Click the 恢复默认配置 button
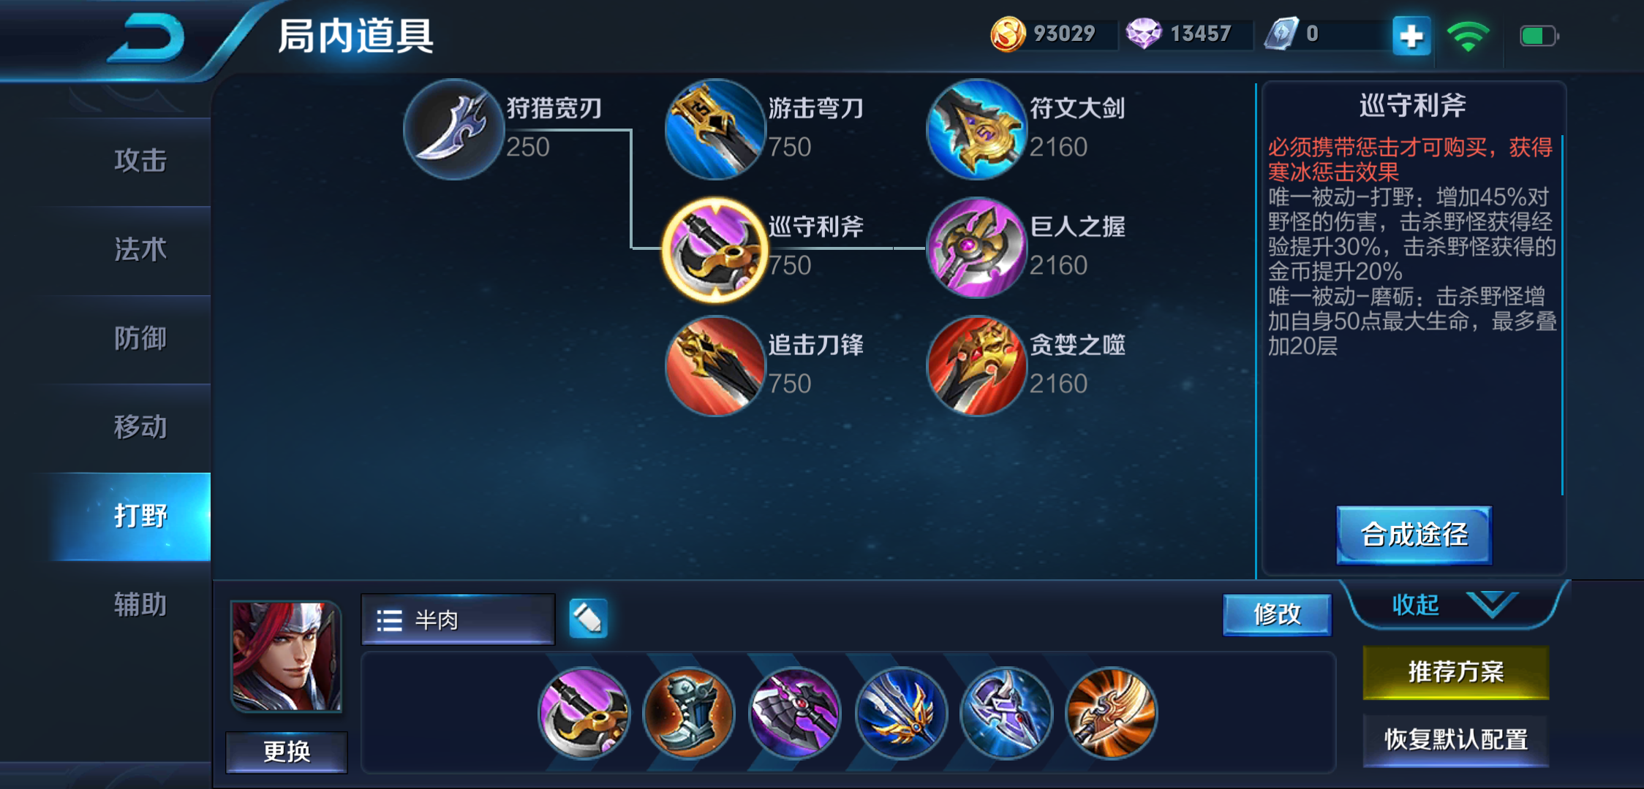1644x789 pixels. [x=1456, y=740]
